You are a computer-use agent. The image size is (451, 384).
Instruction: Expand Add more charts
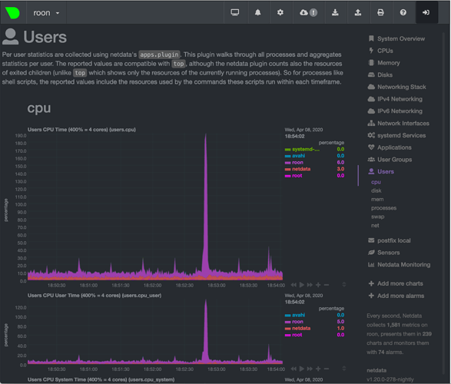coord(396,283)
